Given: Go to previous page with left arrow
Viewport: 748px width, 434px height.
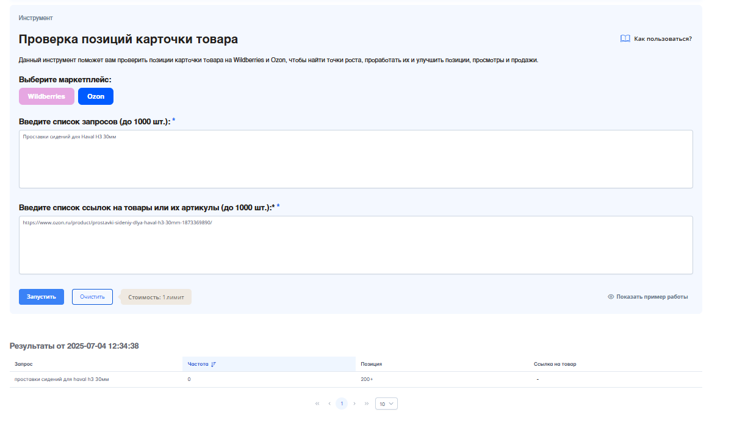Looking at the screenshot, I should click(329, 404).
